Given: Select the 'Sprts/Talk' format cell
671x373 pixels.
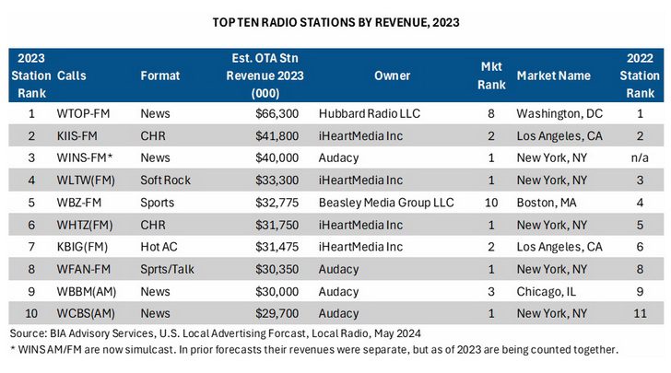Looking at the screenshot, I should [x=168, y=270].
